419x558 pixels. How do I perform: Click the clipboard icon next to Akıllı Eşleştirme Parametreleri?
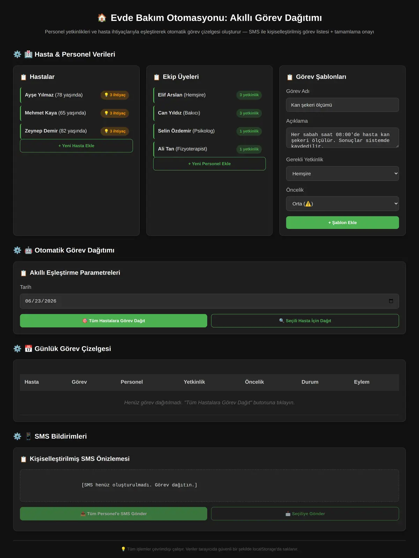tap(23, 273)
